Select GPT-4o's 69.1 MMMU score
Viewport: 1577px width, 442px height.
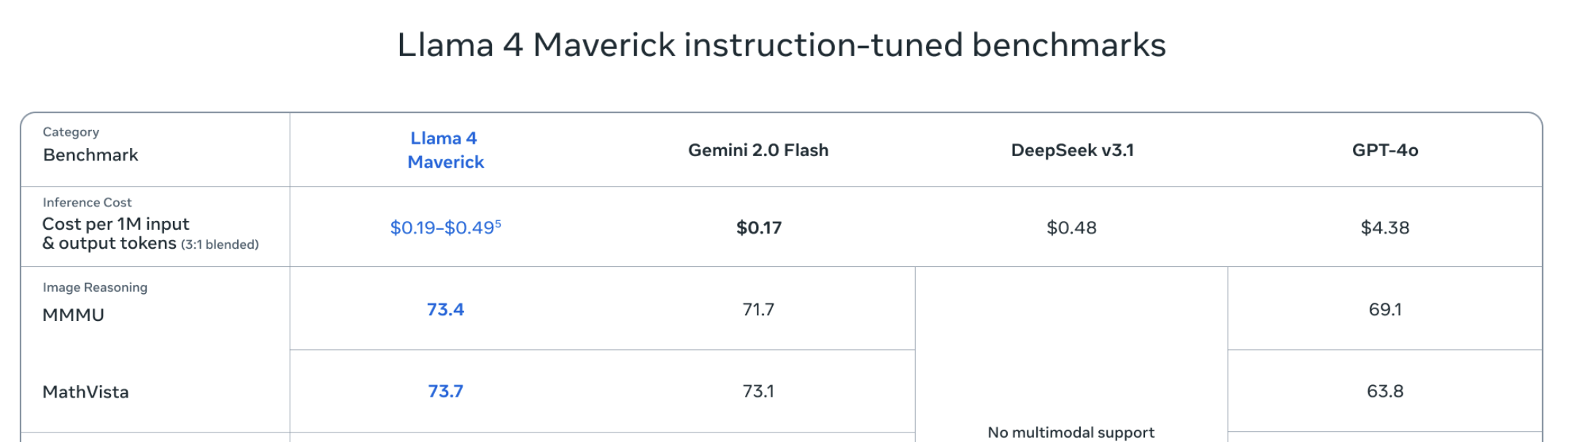(1384, 310)
